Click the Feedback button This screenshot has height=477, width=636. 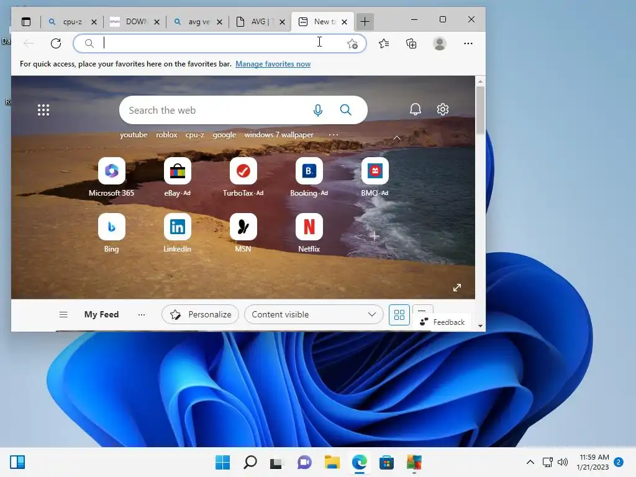point(442,322)
